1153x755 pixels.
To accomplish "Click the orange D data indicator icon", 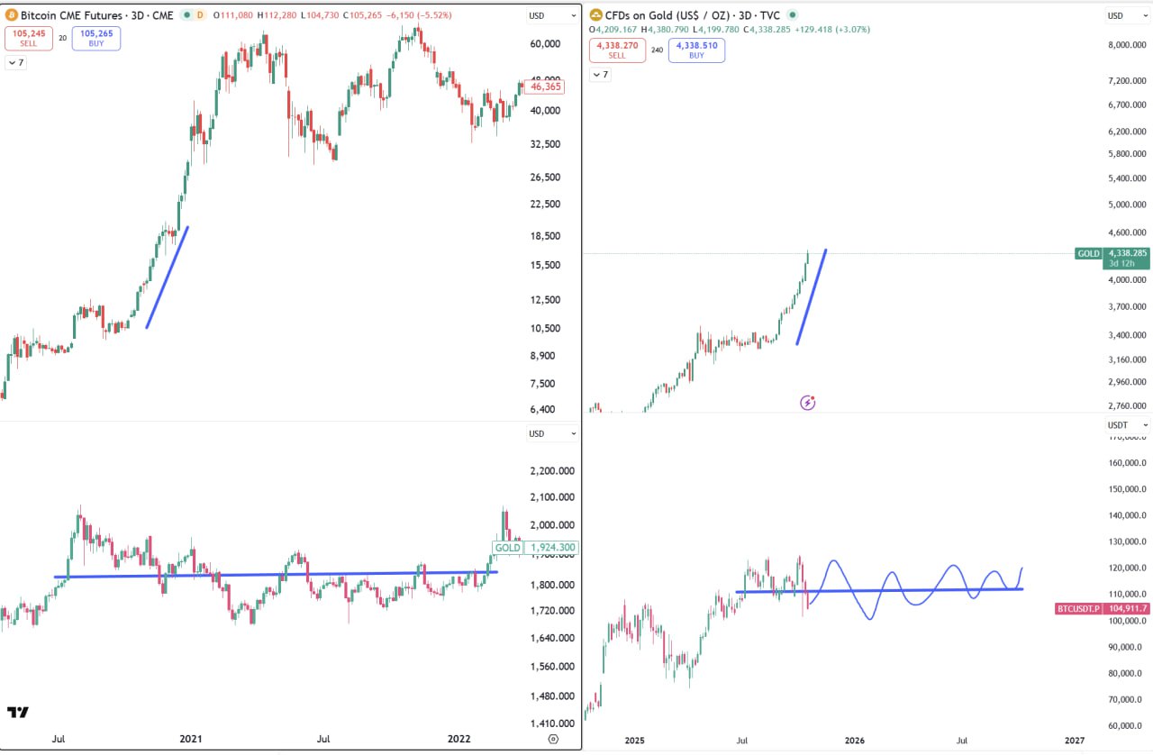I will point(200,15).
